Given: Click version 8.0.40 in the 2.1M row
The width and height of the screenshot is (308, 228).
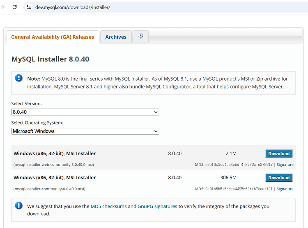Looking at the screenshot, I should (x=175, y=154).
